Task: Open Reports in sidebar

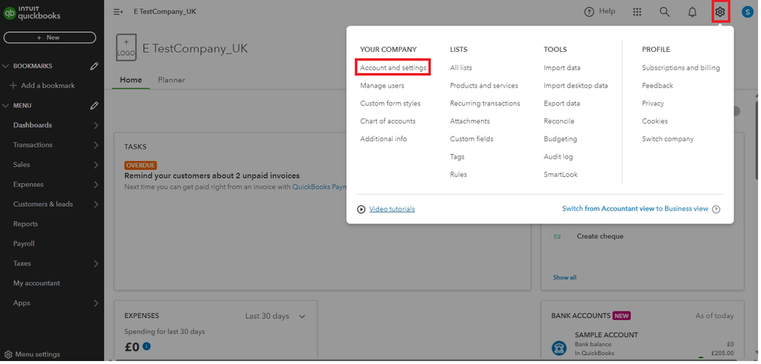Action: click(x=25, y=224)
